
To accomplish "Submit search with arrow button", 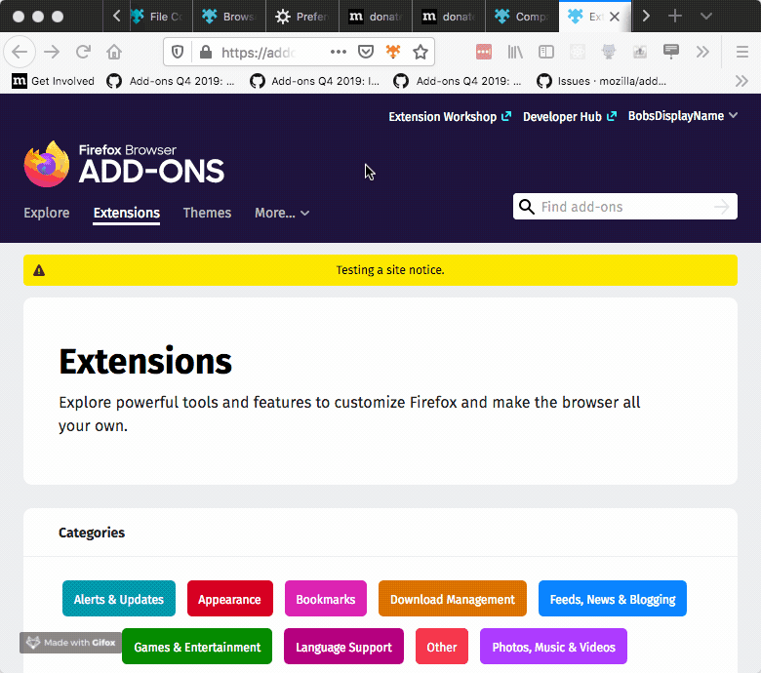I will click(722, 207).
